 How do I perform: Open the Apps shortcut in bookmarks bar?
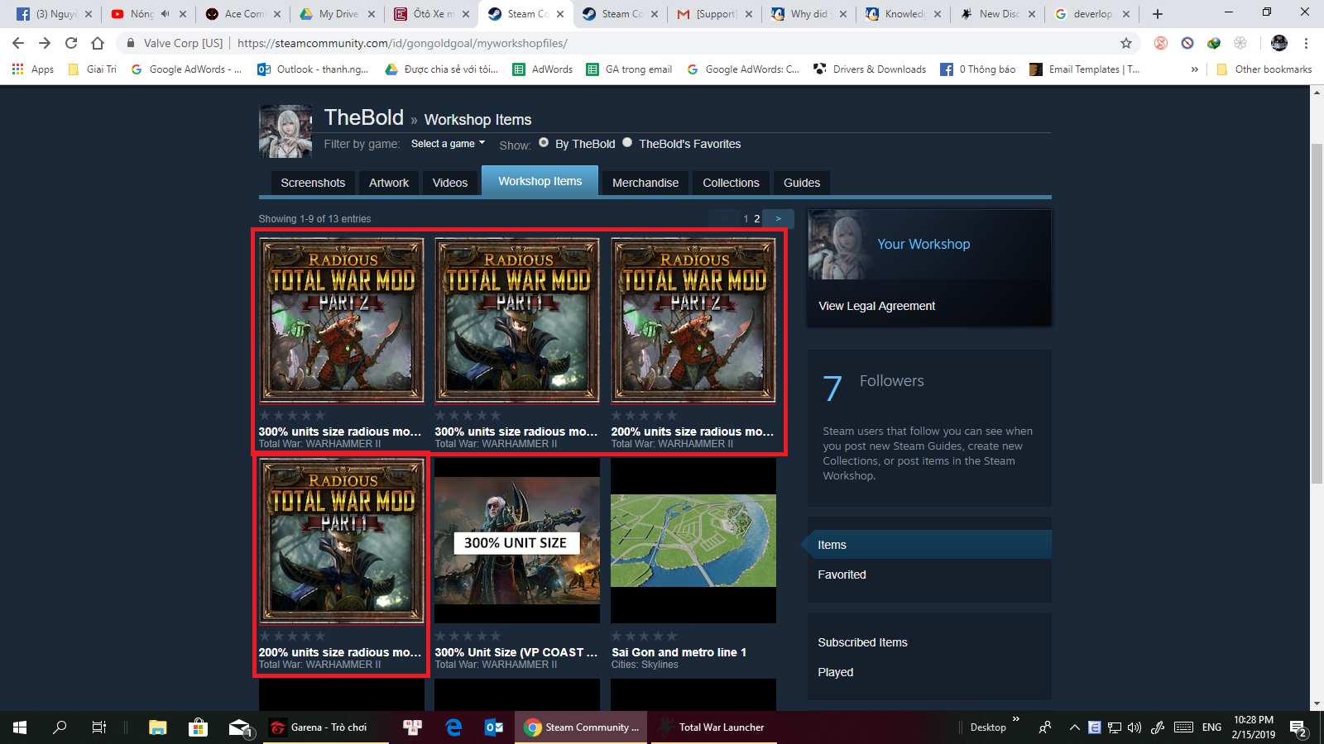coord(33,69)
